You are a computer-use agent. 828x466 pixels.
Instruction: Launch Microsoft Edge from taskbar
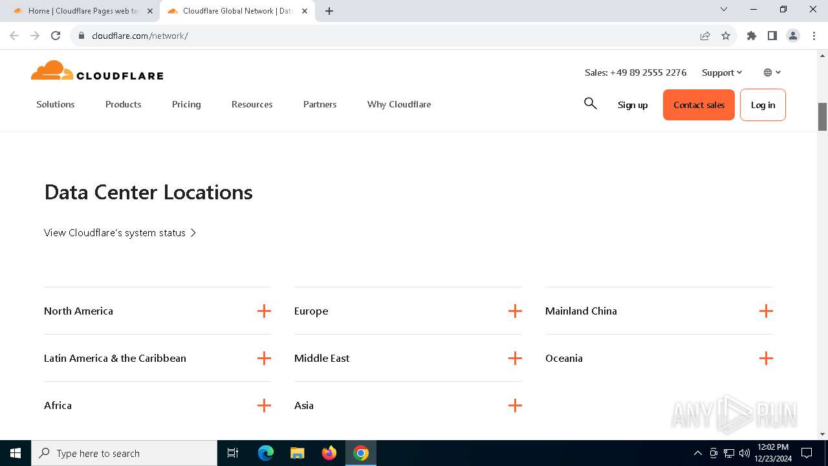tap(266, 453)
